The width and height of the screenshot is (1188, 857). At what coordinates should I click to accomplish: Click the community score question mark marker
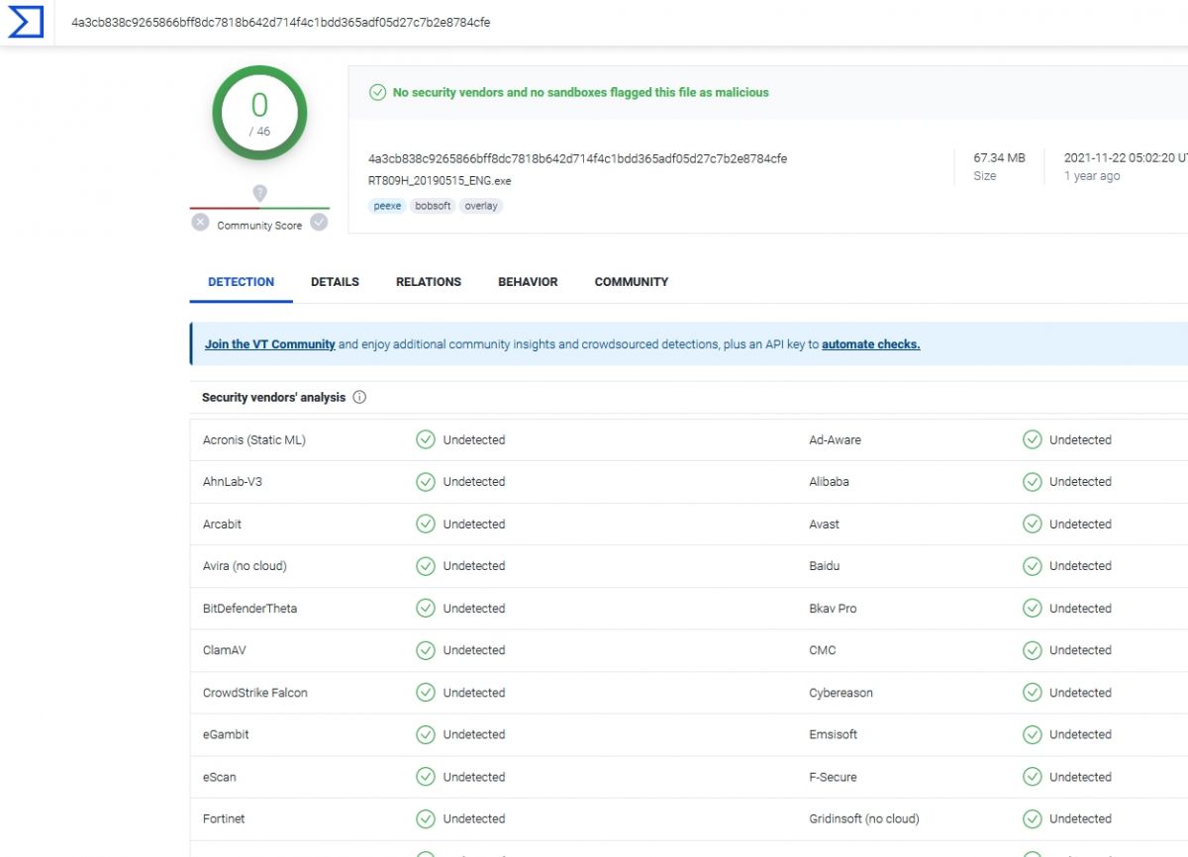(x=259, y=193)
